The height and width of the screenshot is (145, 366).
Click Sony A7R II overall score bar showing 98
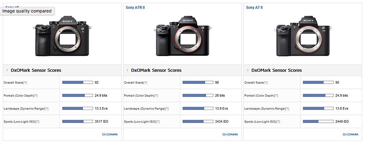198,82
